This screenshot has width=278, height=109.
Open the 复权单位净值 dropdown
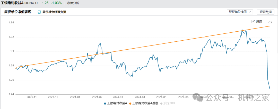240,12
